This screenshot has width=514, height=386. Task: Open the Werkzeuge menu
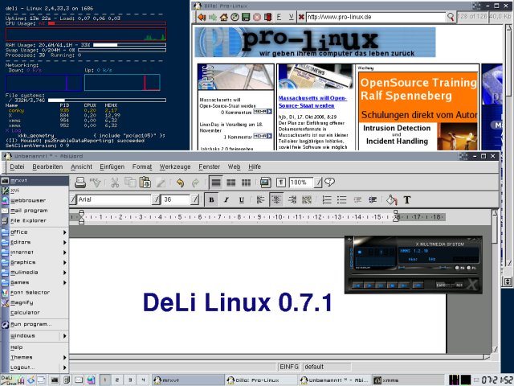175,166
